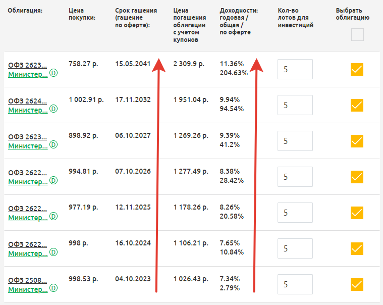This screenshot has height=305, width=383.
Task: Click the lot quantity field in the ОФЗ 2508 row
Action: [295, 285]
